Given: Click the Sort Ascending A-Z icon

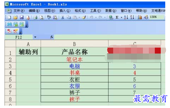Looking at the screenshot, I should click(126, 17).
